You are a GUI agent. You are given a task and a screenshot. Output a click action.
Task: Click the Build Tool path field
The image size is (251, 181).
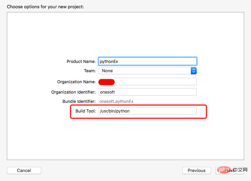coord(148,111)
